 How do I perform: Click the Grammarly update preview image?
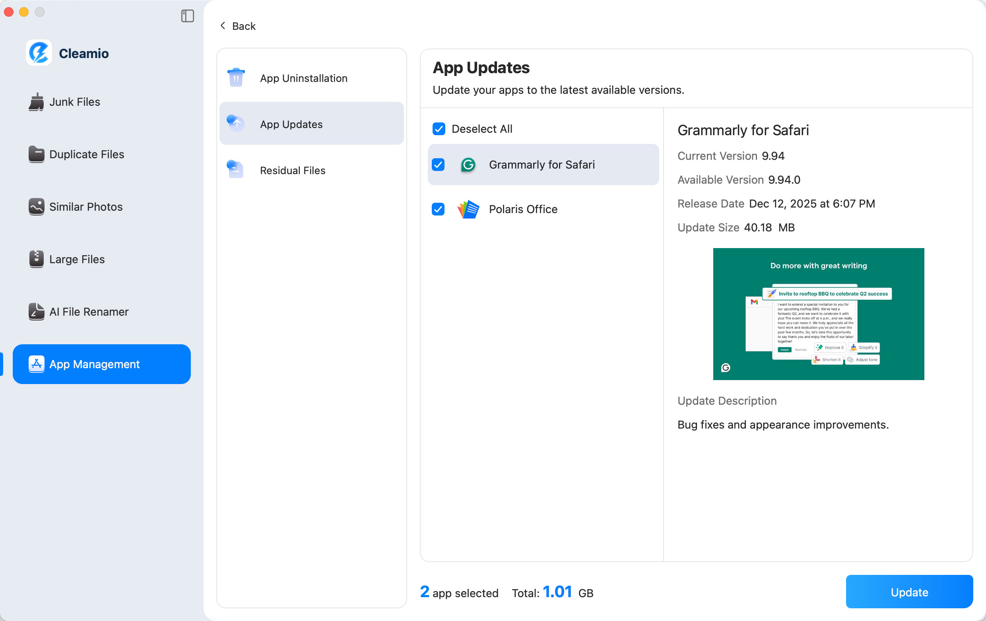click(x=819, y=314)
